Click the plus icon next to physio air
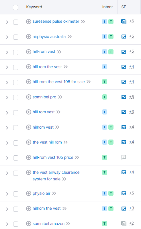141x229 pixels. pos(29,193)
